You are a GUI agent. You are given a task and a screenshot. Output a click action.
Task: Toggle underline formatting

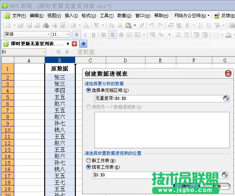[93, 35]
